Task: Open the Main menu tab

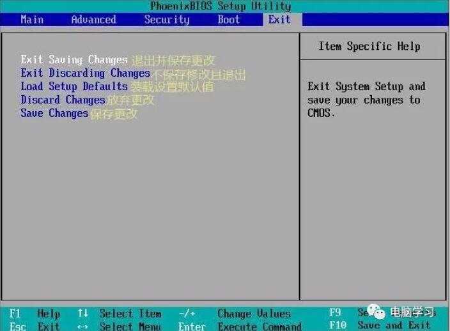Action: 32,20
